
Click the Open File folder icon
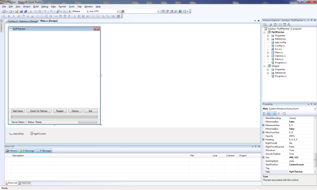tap(17, 11)
